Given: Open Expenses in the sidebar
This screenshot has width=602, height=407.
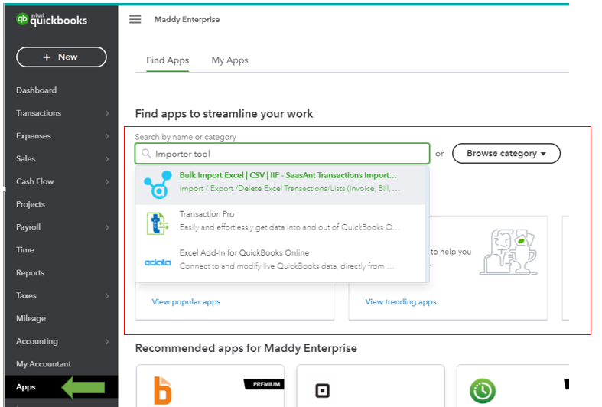Looking at the screenshot, I should tap(34, 136).
